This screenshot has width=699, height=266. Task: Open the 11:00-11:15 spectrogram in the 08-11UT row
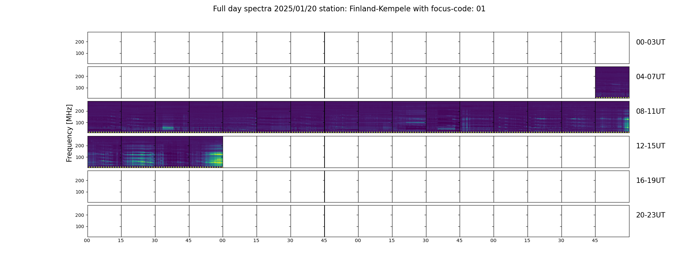click(x=511, y=117)
